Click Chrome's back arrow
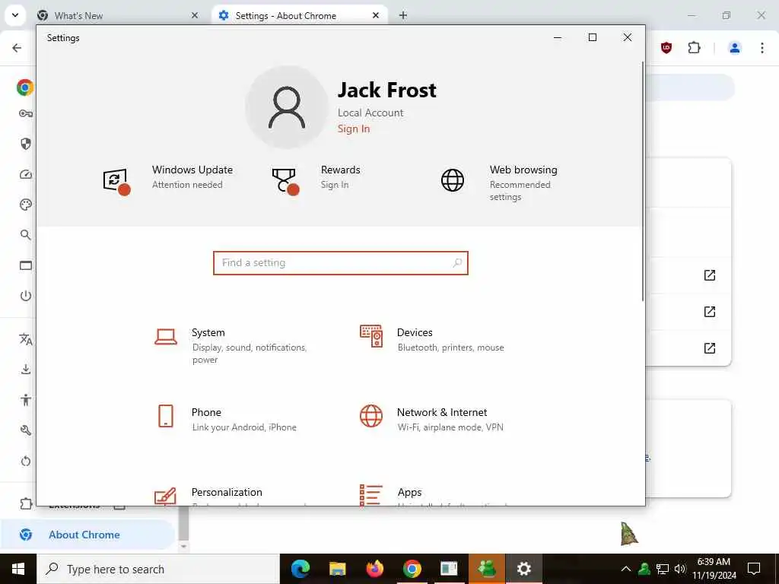Image resolution: width=779 pixels, height=584 pixels. pos(17,48)
